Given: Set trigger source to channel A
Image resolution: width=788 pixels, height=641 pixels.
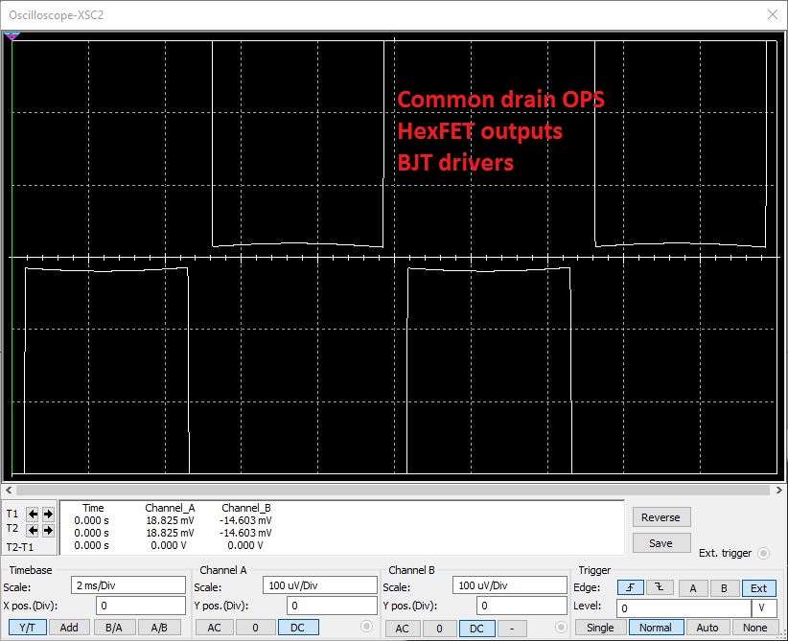Looking at the screenshot, I should click(x=693, y=587).
